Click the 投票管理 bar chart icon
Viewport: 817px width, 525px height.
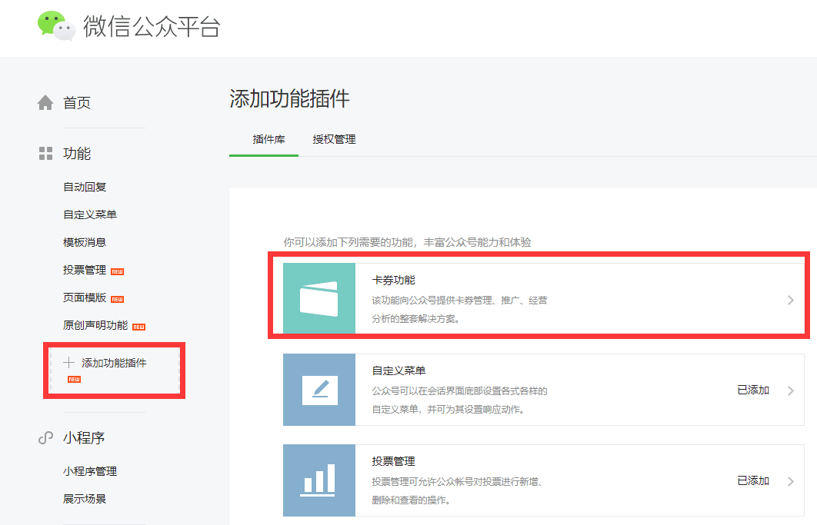tap(318, 480)
